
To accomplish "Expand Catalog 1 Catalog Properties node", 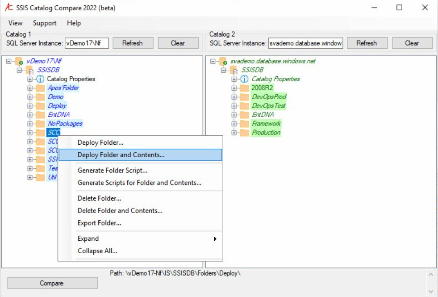I will (x=30, y=79).
